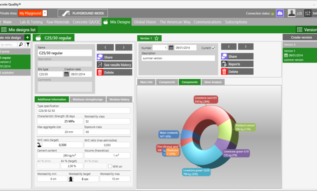Open Reports for Version 1
Viewport: 317px width, 191px height.
pyautogui.click(x=237, y=64)
